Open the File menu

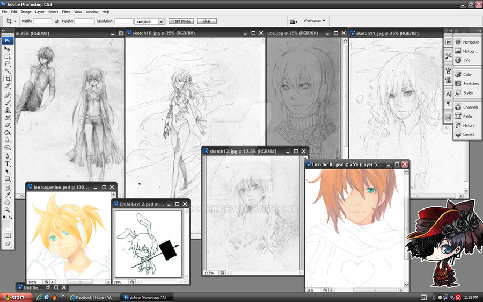[x=4, y=12]
